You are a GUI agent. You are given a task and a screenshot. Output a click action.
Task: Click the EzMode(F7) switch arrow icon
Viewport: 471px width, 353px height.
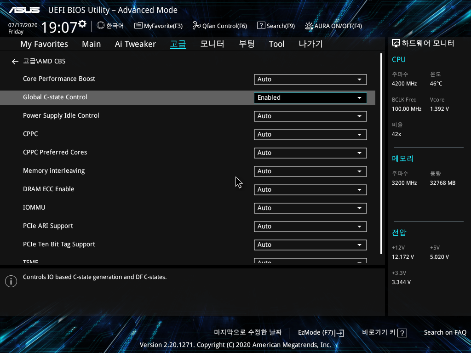[340, 333]
